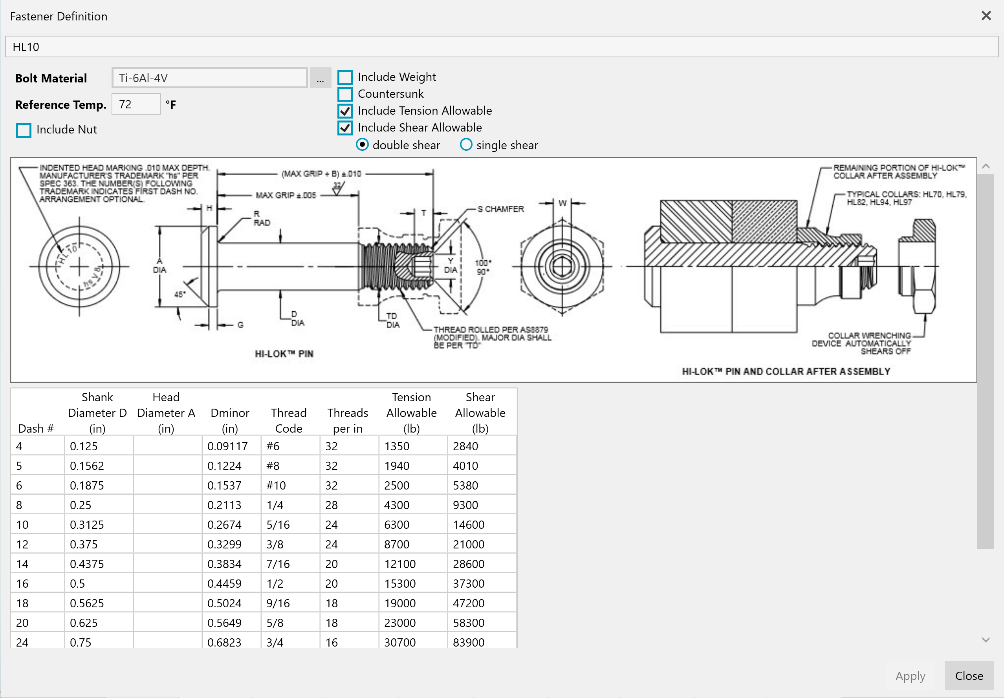Click shear allowable cell 58300
Screen dimensions: 1004x698
pos(482,623)
